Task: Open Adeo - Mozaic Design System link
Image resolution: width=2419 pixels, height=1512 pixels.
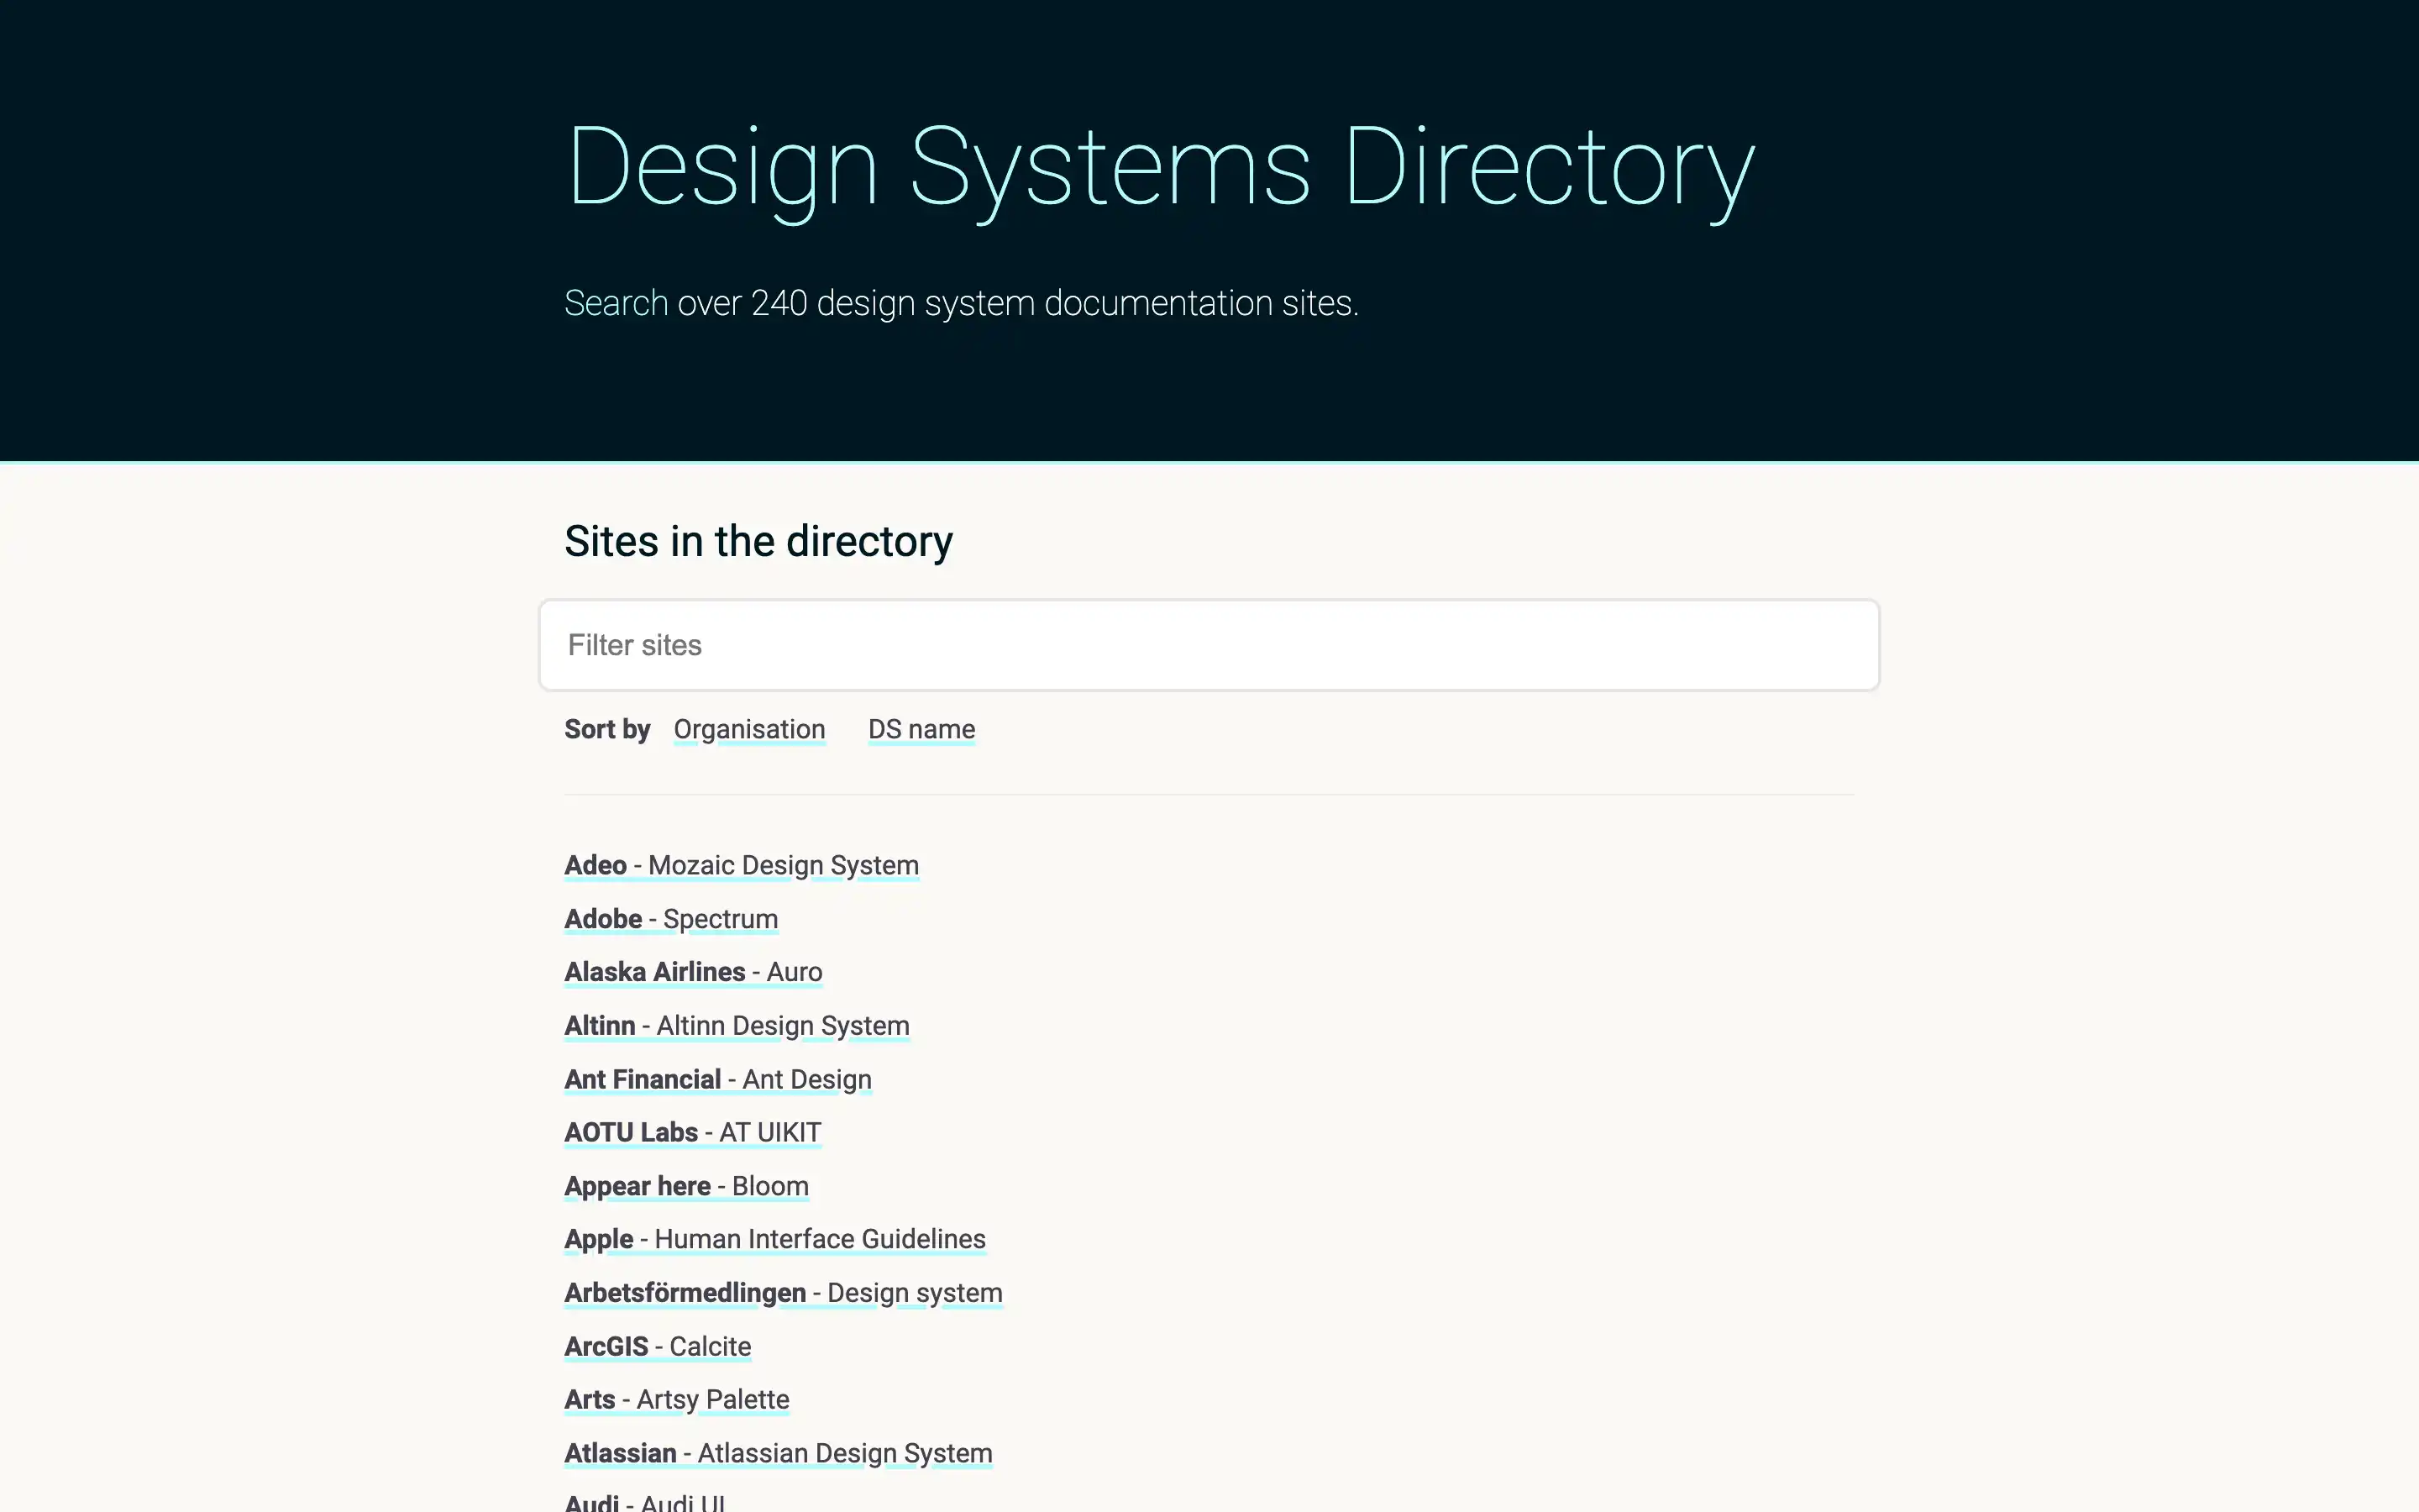Action: 741,865
